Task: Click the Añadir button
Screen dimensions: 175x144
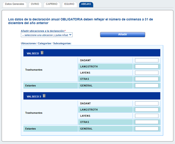Action: click(x=122, y=34)
